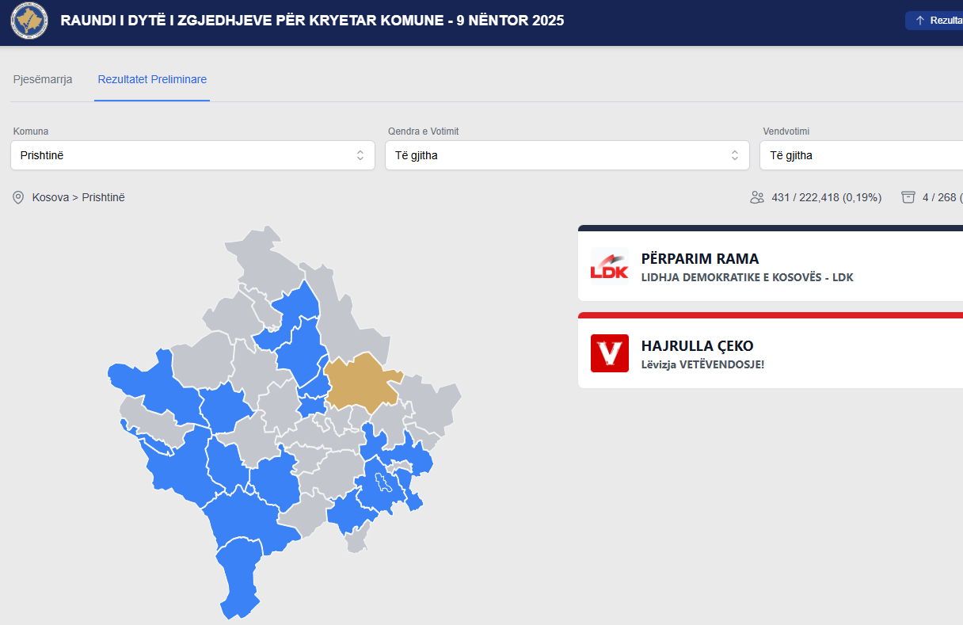This screenshot has height=625, width=963.
Task: Click the location pin icon beside Kosova
Action: tap(18, 197)
